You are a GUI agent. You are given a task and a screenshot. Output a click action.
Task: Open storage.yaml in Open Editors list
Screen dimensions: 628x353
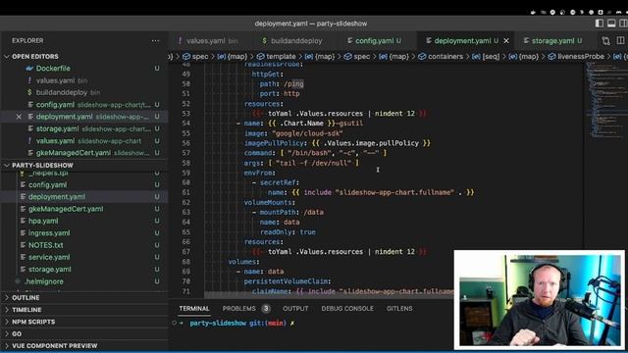click(x=84, y=128)
